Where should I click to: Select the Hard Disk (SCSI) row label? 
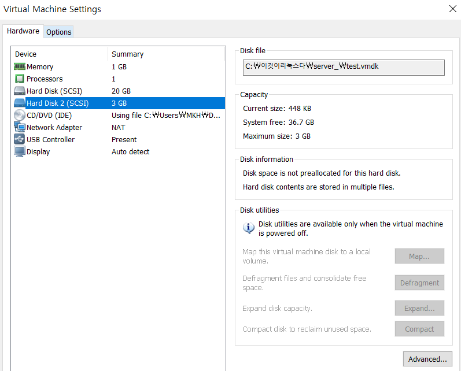pyautogui.click(x=54, y=91)
